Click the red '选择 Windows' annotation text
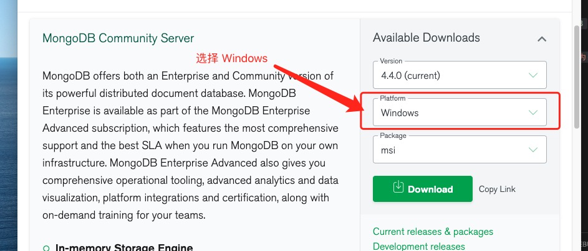Image resolution: width=588 pixels, height=251 pixels. (232, 58)
